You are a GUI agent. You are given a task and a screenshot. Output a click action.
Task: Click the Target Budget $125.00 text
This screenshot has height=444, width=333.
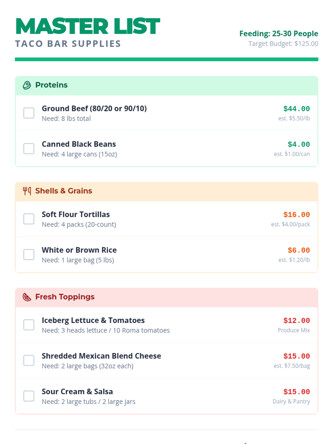(283, 44)
